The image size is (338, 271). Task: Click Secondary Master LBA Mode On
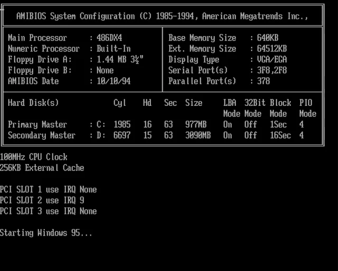pyautogui.click(x=228, y=135)
